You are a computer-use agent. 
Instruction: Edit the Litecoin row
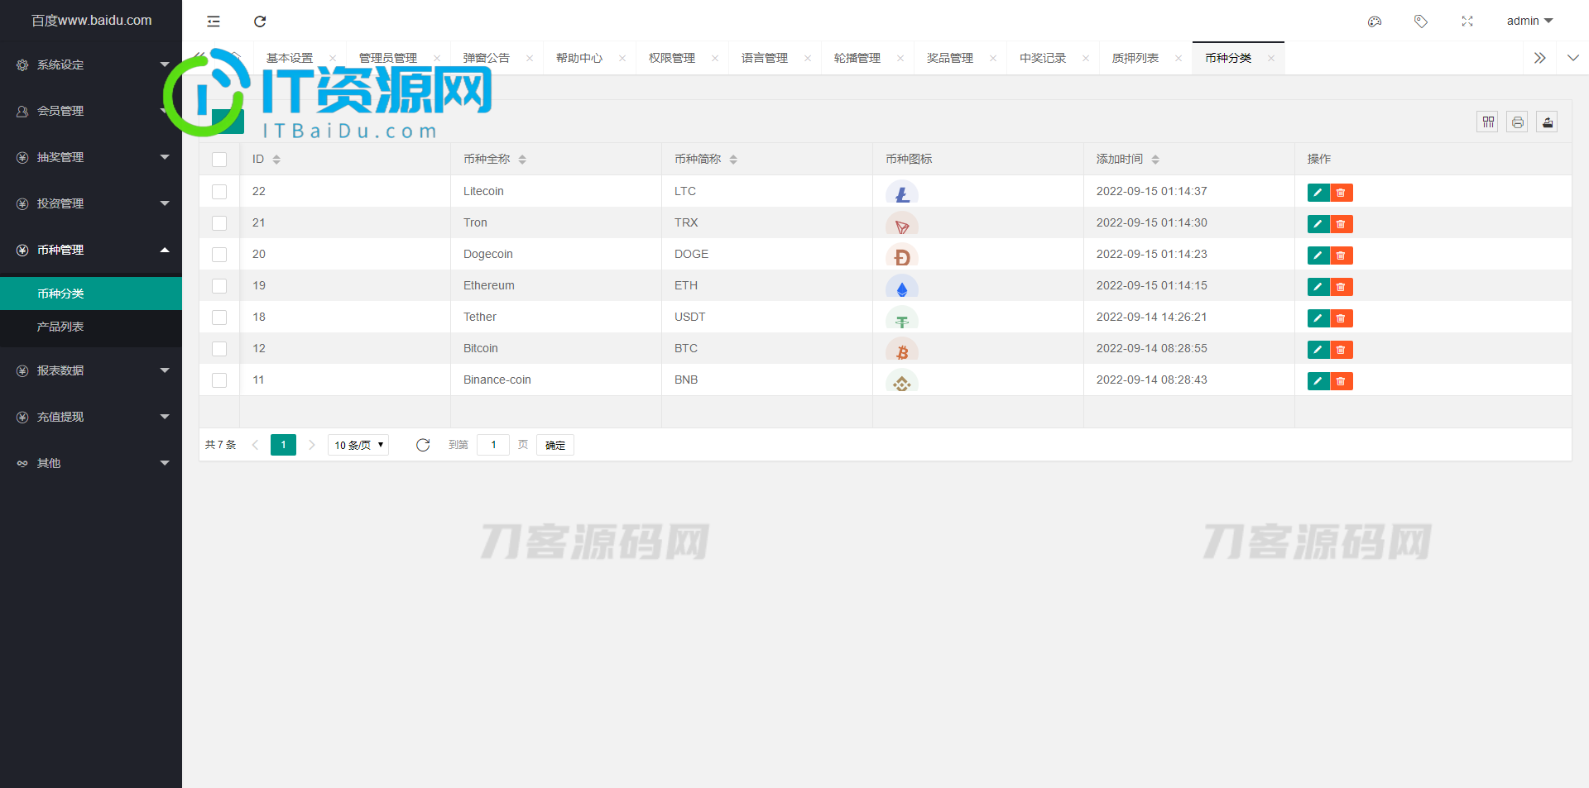tap(1318, 193)
